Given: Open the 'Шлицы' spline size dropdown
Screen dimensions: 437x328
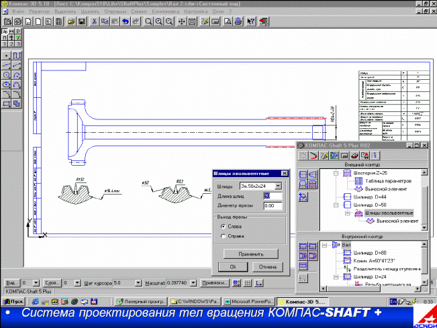Looking at the screenshot, I should (278, 186).
